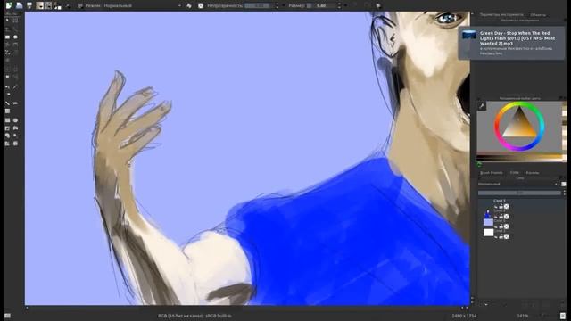Click the green refresh icon below shade strip
This screenshot has height=321, width=571.
479,164
